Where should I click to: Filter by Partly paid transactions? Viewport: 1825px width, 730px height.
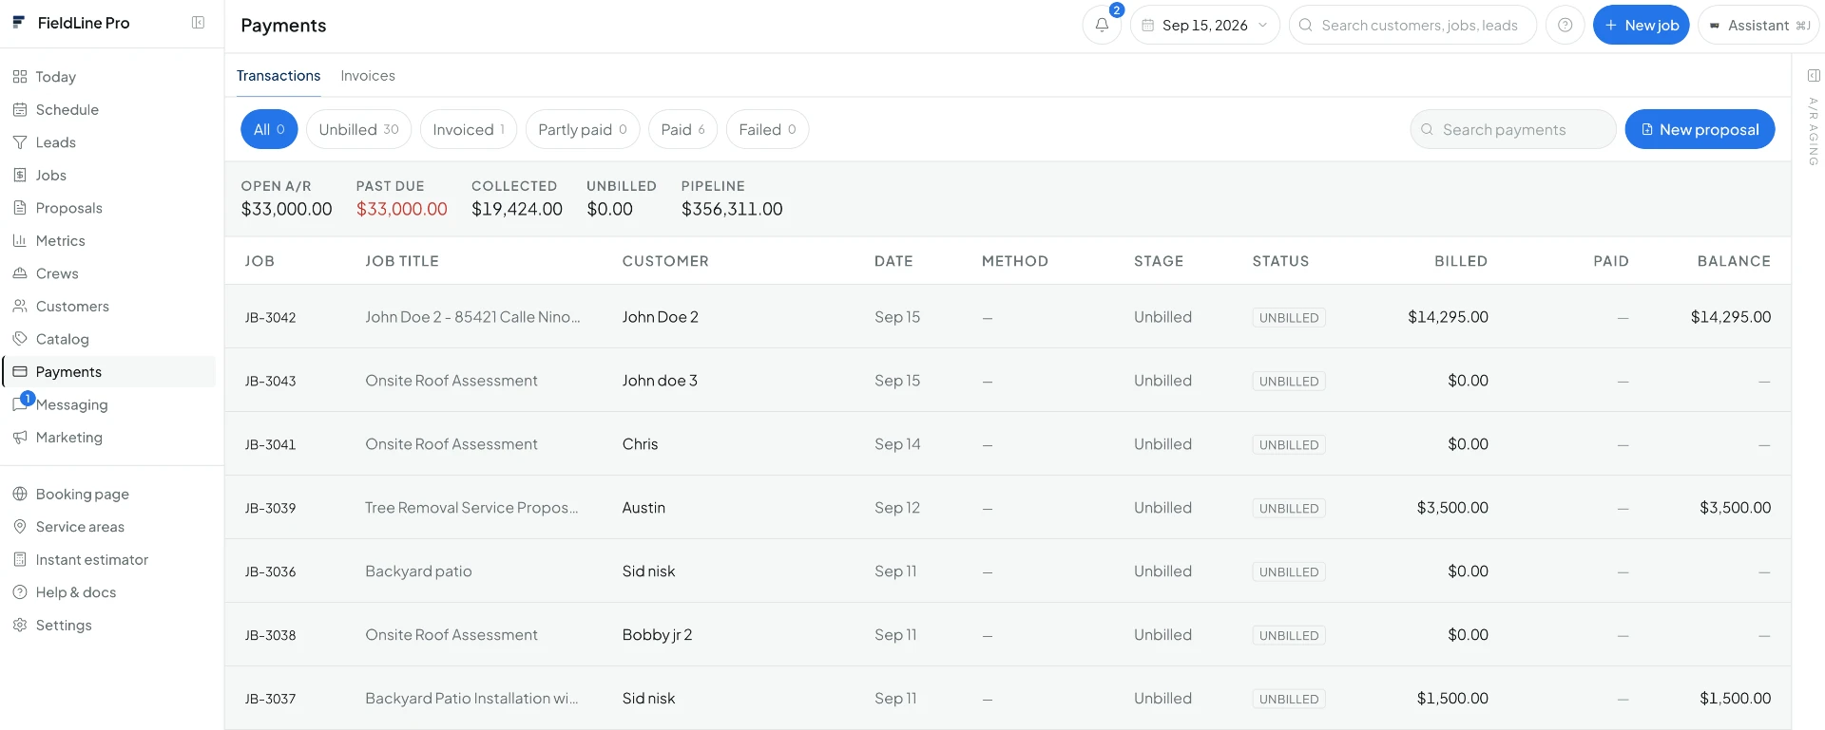pos(583,129)
